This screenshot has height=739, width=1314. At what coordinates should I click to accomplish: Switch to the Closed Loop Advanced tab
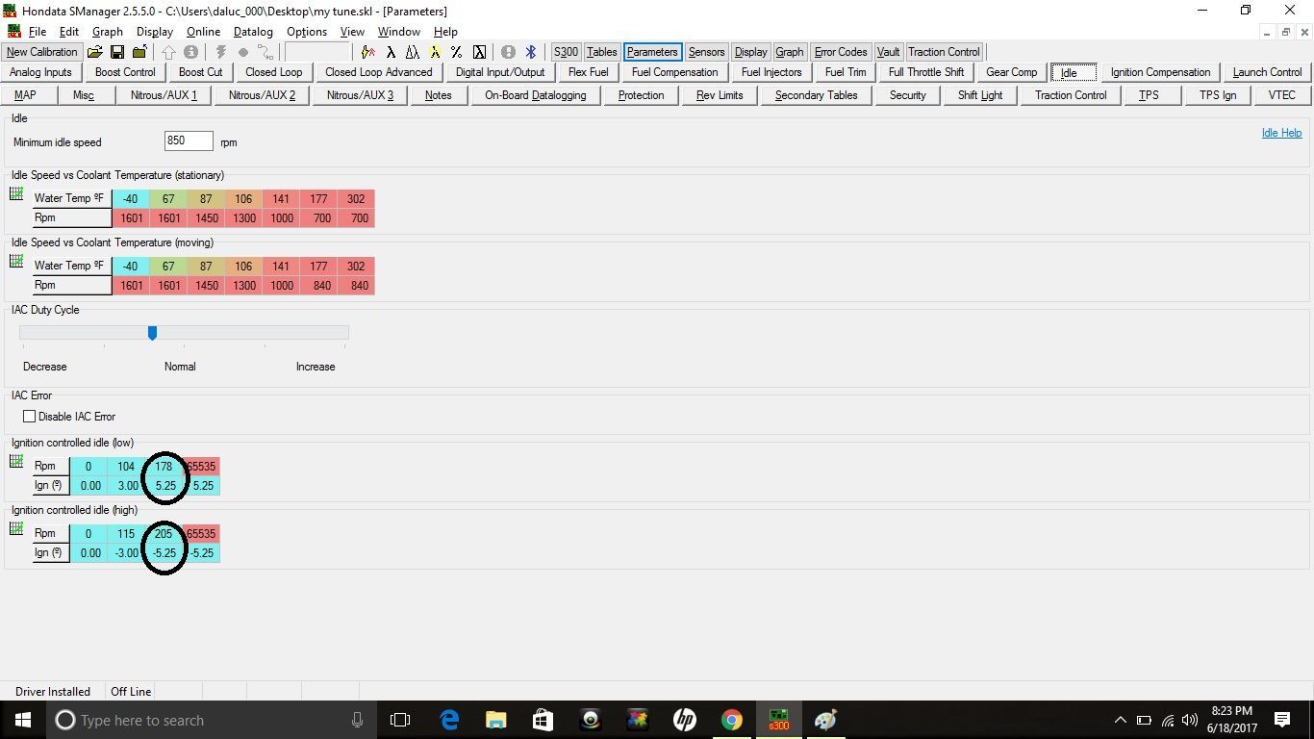[x=378, y=72]
